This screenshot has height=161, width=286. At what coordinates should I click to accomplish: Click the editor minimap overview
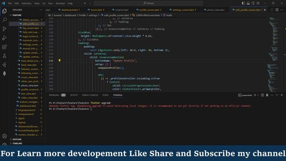point(273,55)
